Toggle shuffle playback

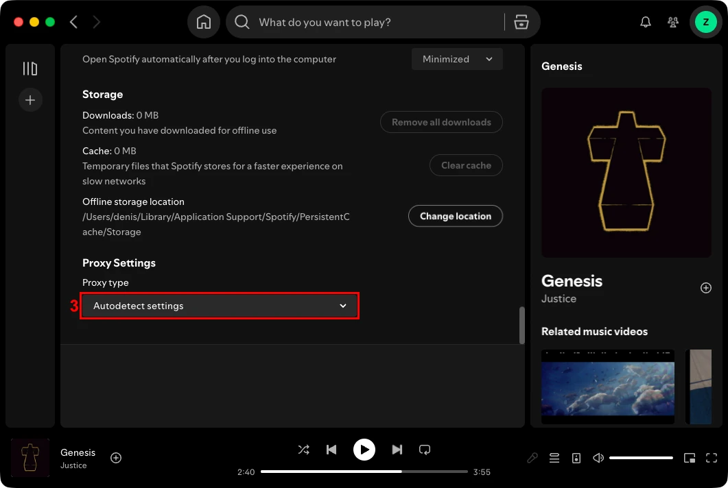click(x=304, y=450)
